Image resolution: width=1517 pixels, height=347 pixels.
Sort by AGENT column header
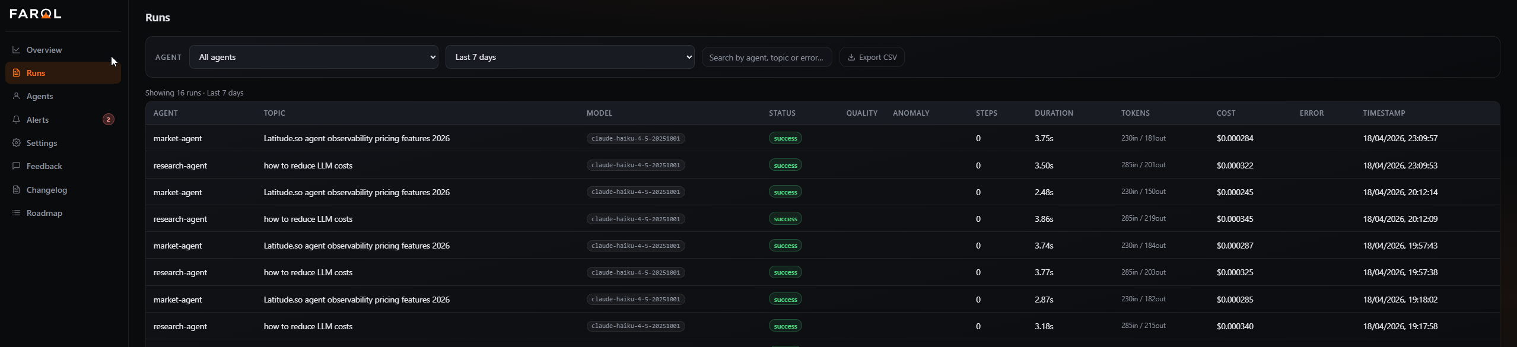pyautogui.click(x=166, y=113)
